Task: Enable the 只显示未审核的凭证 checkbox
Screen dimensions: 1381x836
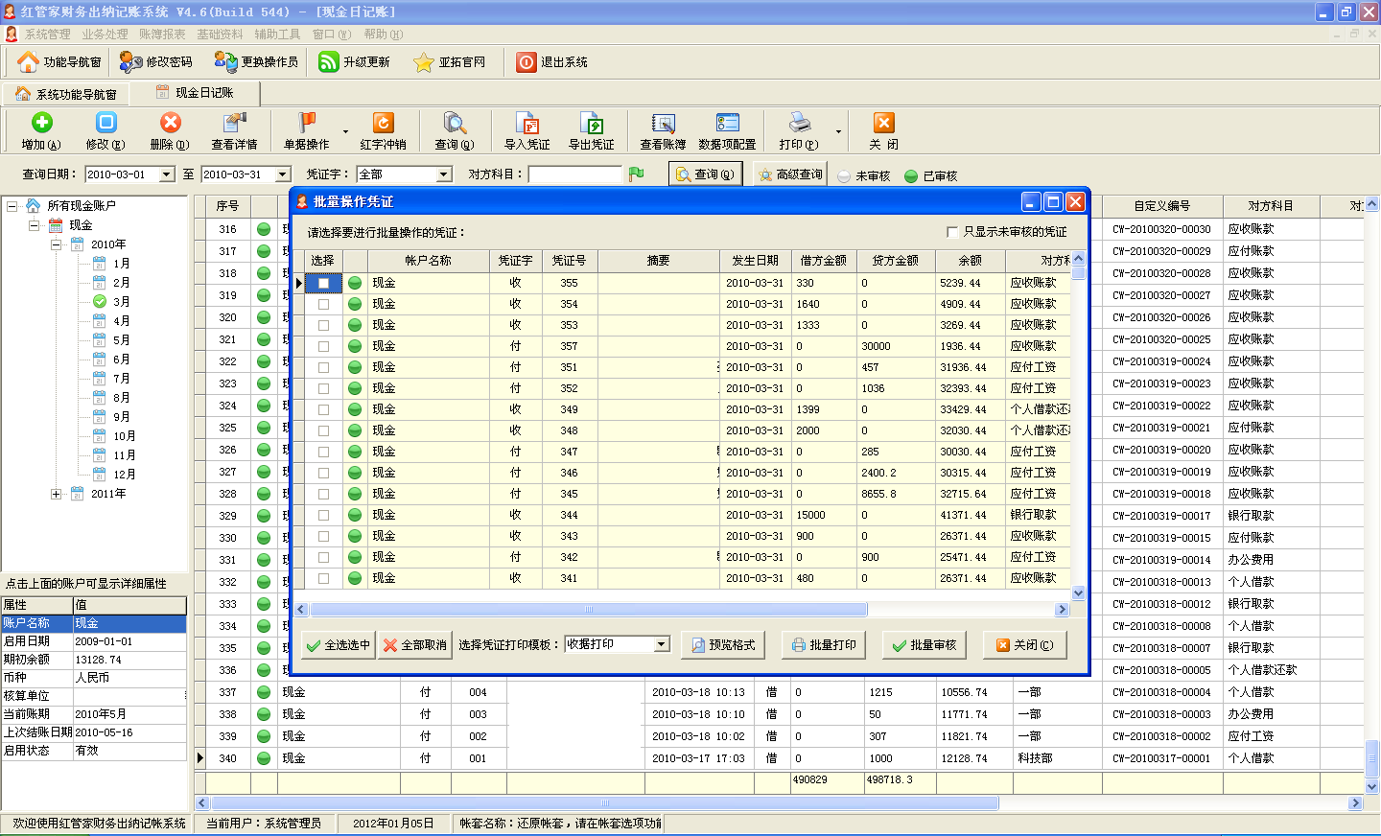Action: click(952, 232)
